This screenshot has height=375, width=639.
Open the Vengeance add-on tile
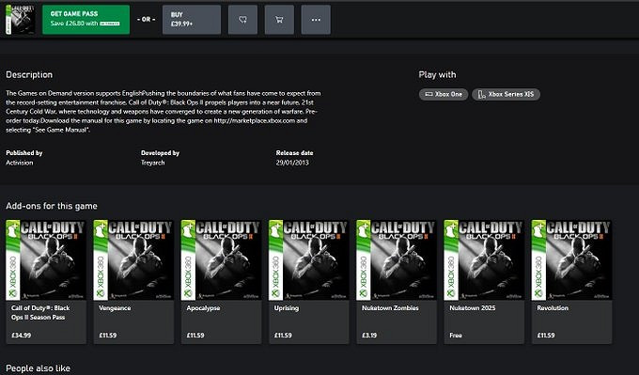[x=133, y=282]
